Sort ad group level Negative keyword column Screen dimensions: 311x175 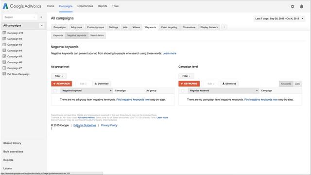click(86, 91)
